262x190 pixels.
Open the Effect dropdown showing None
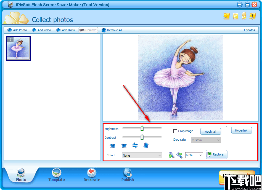(x=142, y=155)
